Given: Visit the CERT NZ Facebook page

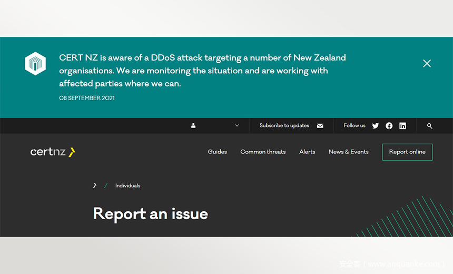Looking at the screenshot, I should point(389,126).
